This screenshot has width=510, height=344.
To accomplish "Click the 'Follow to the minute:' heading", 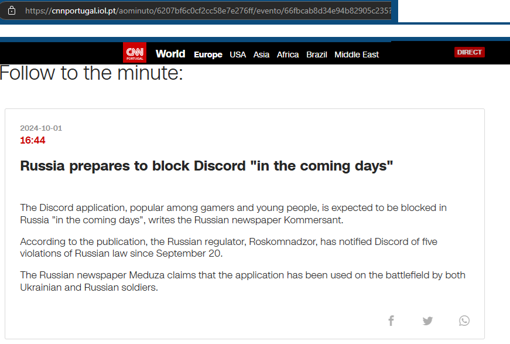I will click(91, 73).
